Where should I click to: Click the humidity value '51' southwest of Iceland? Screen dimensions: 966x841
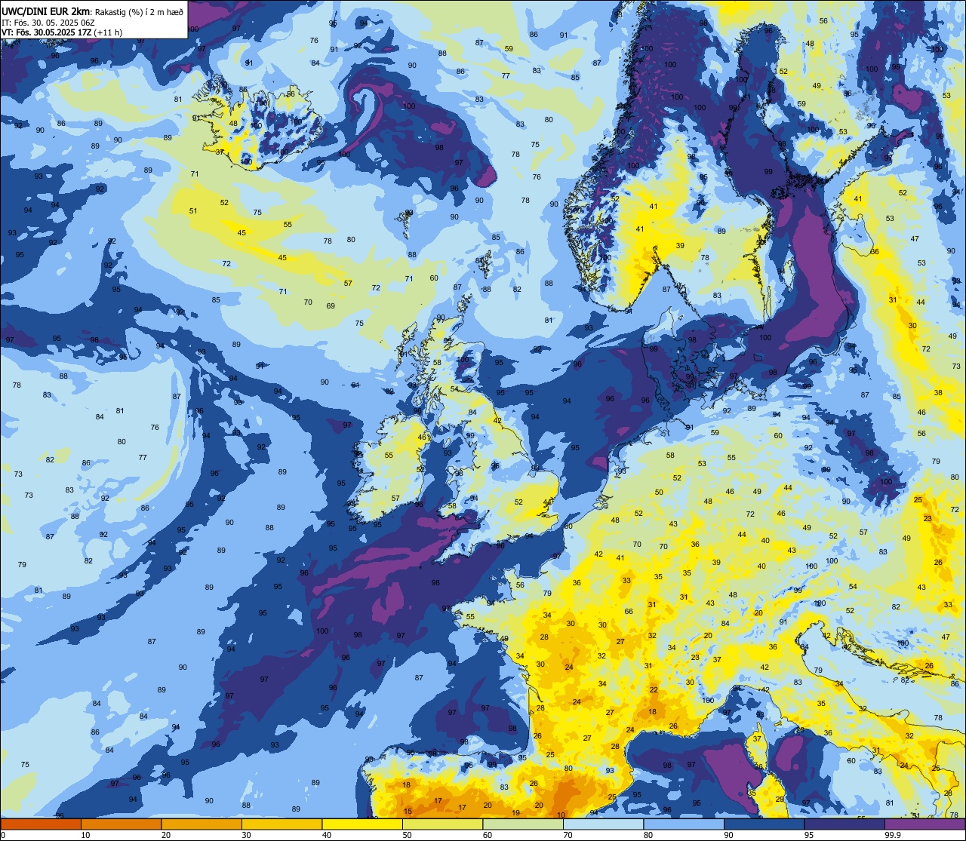[193, 210]
